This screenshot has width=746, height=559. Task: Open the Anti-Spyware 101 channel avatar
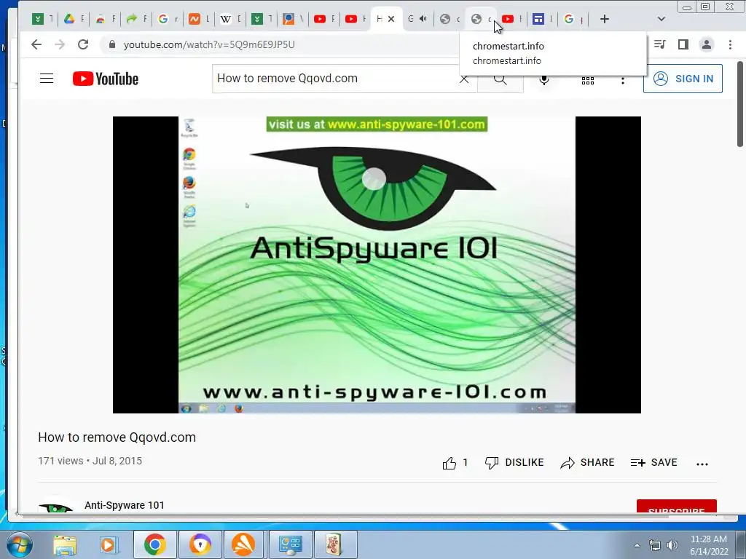pos(56,507)
